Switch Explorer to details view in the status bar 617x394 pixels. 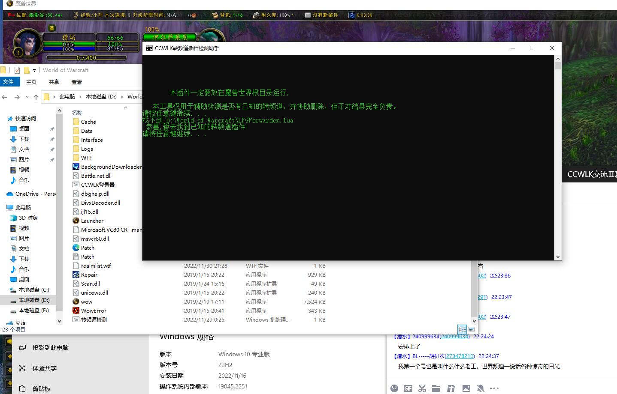pyautogui.click(x=462, y=329)
